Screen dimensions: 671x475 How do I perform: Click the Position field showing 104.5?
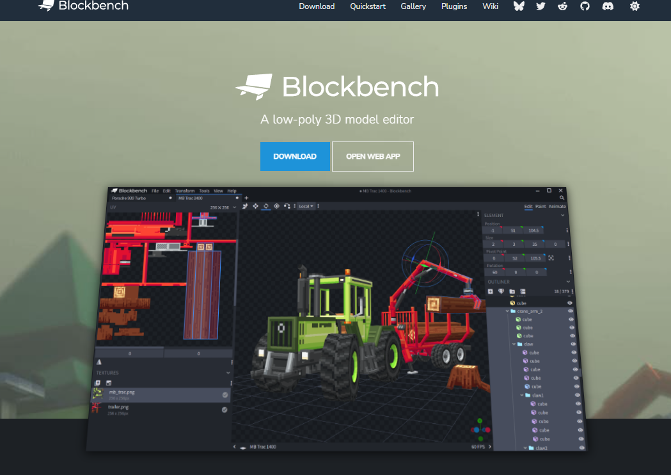(x=533, y=230)
